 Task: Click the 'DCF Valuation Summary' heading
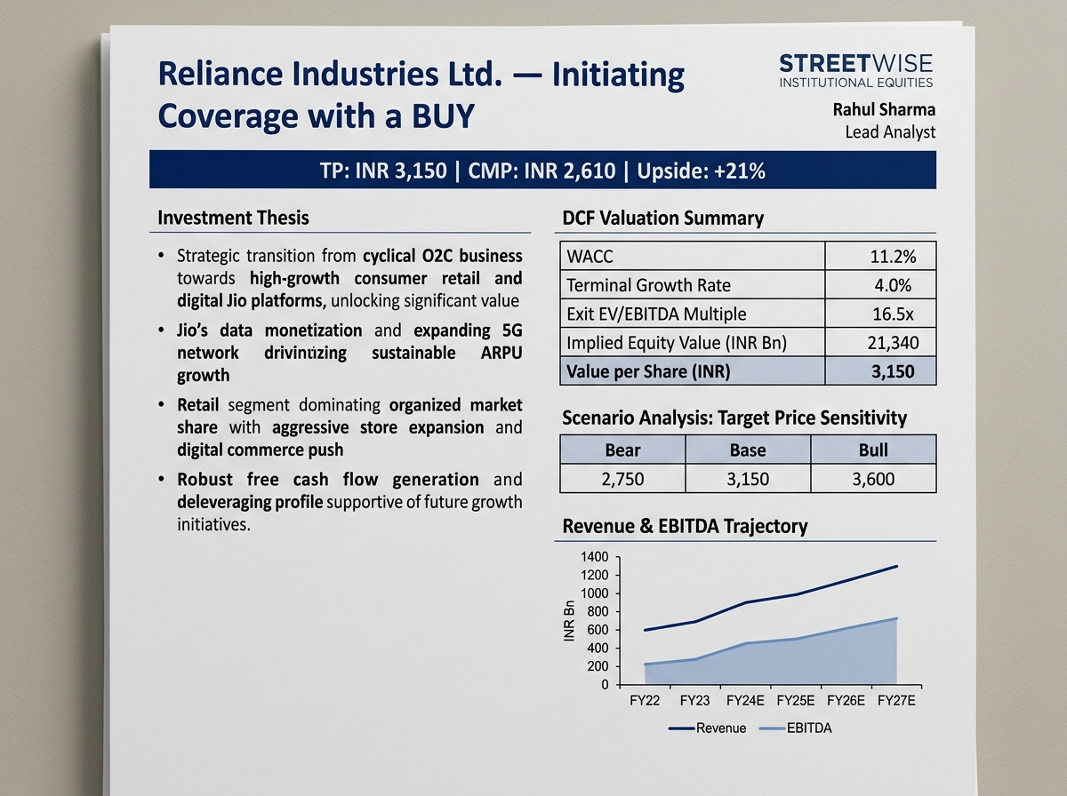tap(663, 218)
